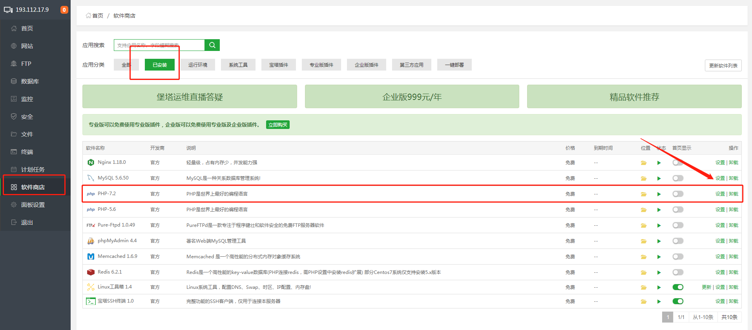Click PHP-7.2 status play icon
The image size is (752, 330).
point(659,194)
